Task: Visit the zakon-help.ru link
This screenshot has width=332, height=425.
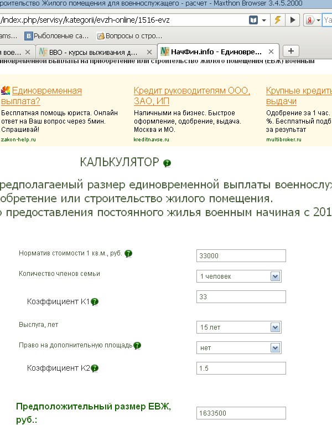Action: tap(18, 140)
